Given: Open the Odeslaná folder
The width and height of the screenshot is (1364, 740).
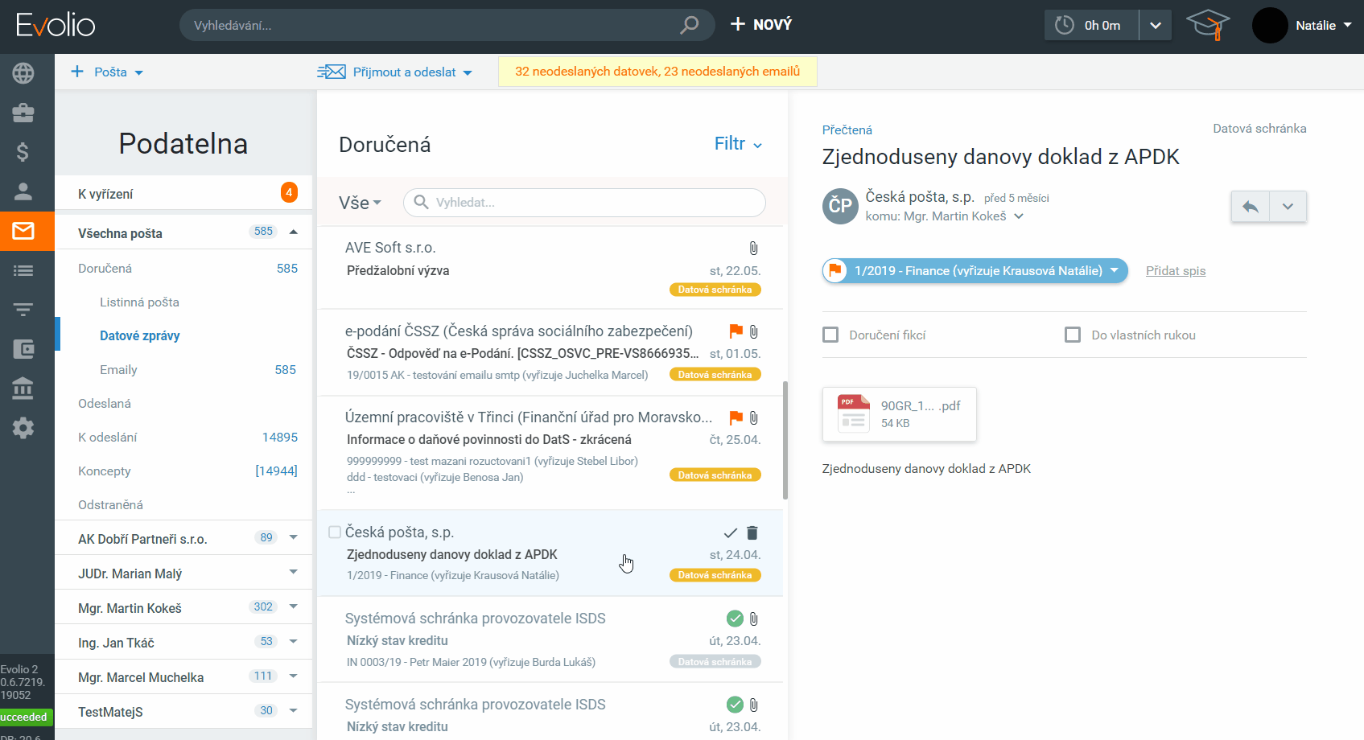Looking at the screenshot, I should 105,404.
